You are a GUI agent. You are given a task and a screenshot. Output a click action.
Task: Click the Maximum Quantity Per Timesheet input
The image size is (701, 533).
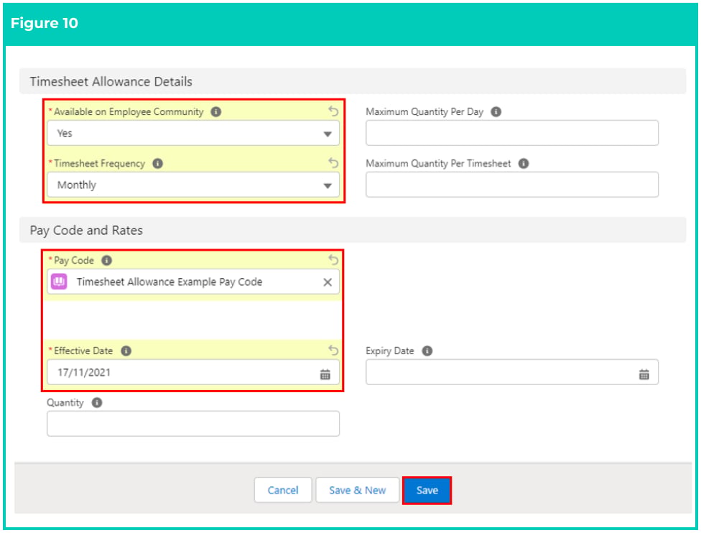click(x=512, y=185)
